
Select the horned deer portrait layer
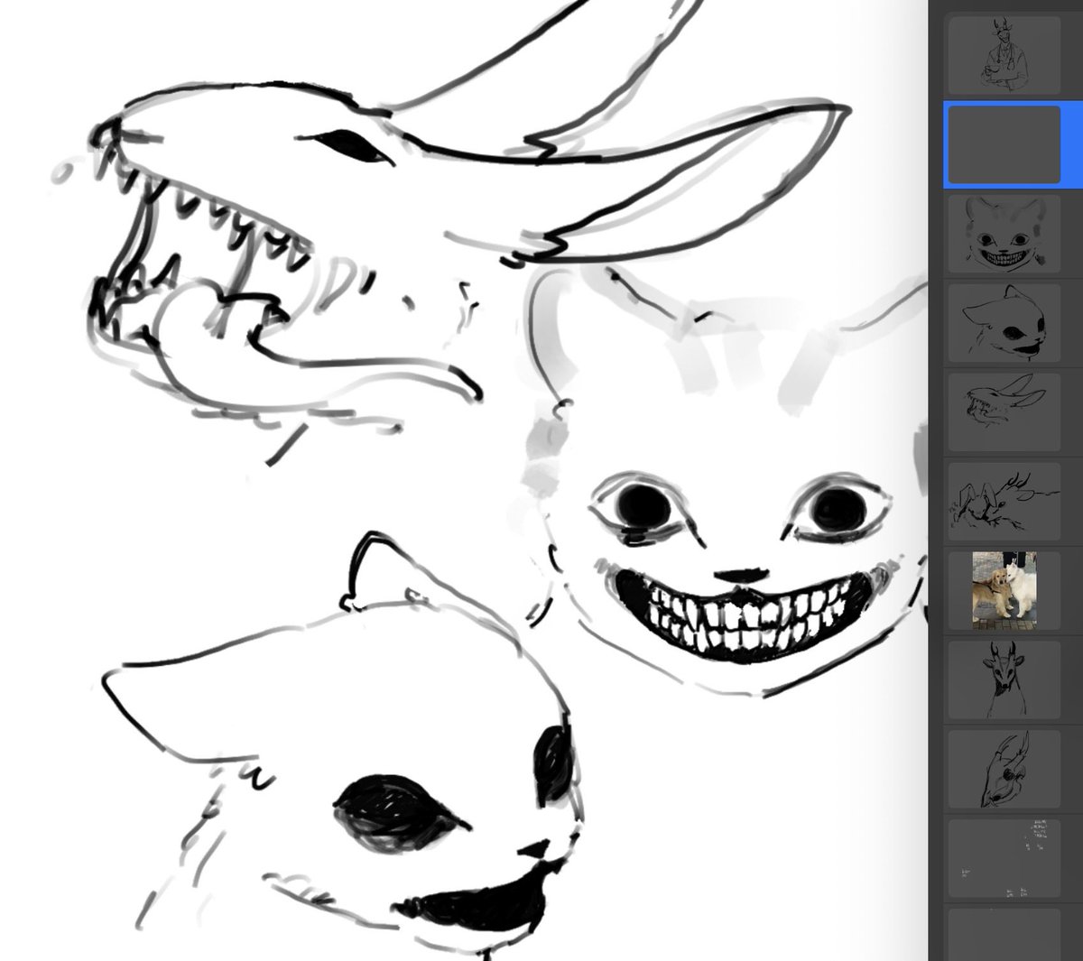click(x=1003, y=679)
